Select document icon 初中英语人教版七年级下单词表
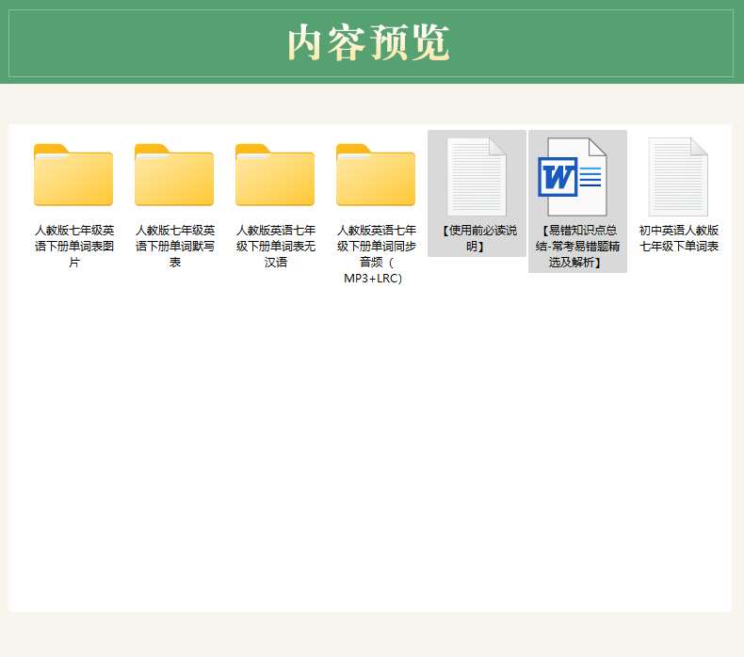This screenshot has width=744, height=657. click(x=678, y=176)
